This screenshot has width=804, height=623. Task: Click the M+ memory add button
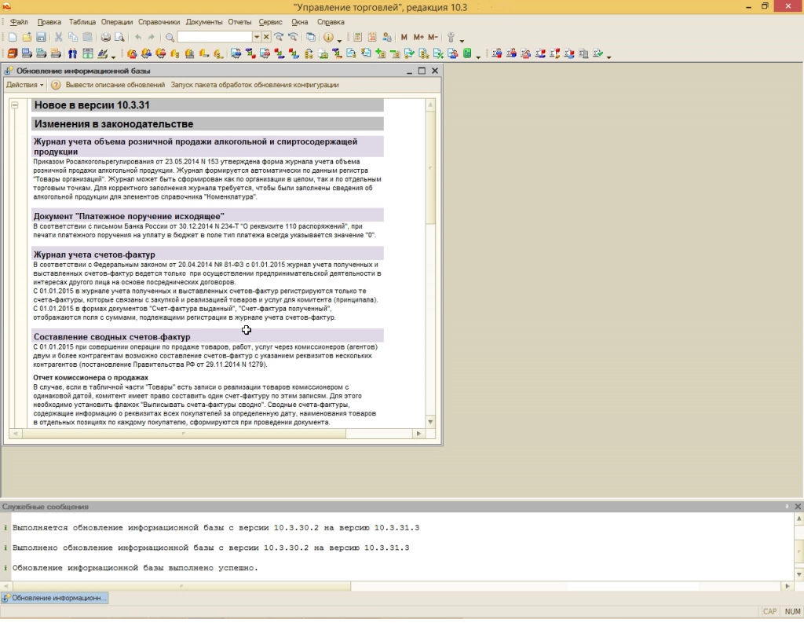(x=418, y=37)
